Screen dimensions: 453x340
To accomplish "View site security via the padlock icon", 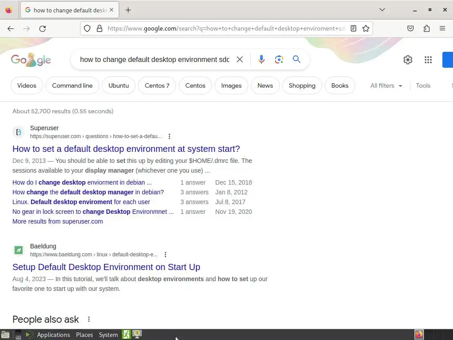I will point(100,28).
